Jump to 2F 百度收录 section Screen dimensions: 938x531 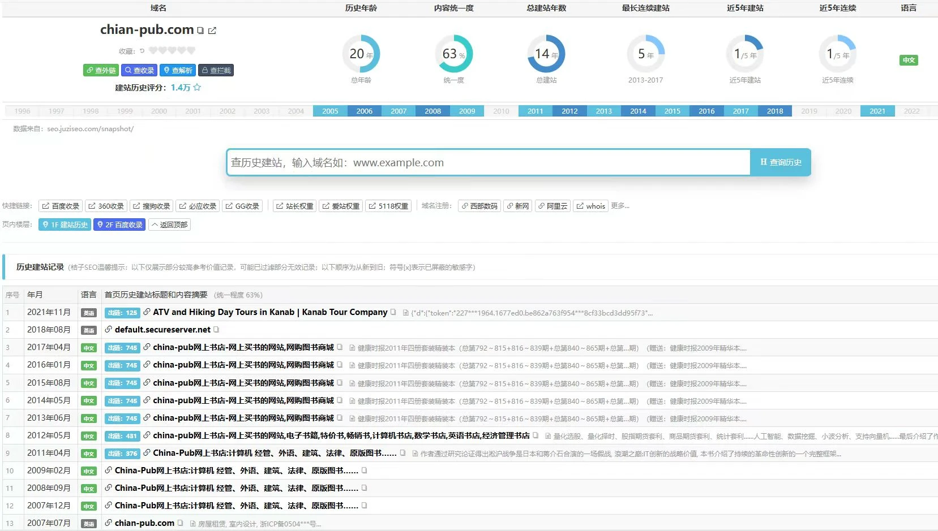tap(119, 225)
